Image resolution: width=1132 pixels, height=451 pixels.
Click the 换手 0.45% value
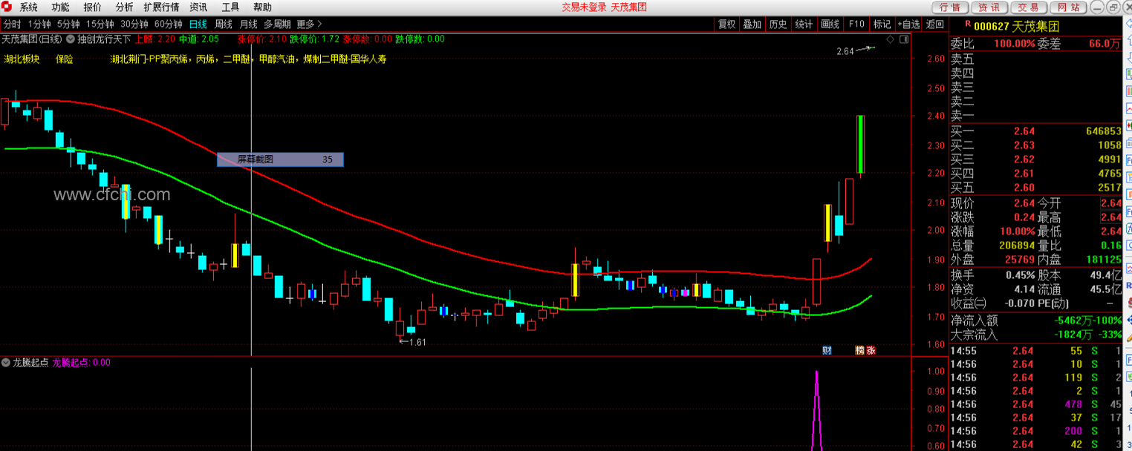tap(1020, 274)
